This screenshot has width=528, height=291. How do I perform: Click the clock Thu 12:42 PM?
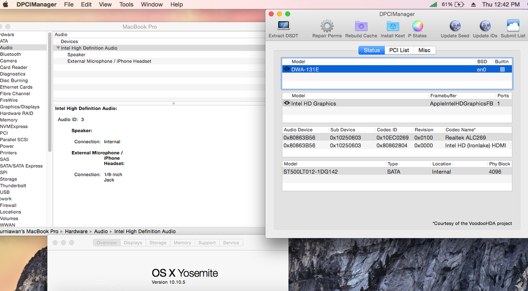click(x=501, y=5)
